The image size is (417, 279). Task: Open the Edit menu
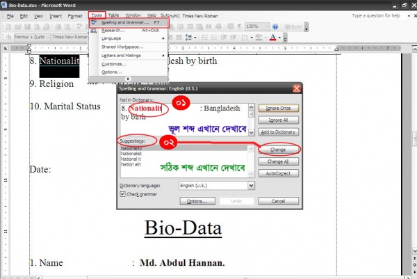[x=24, y=16]
